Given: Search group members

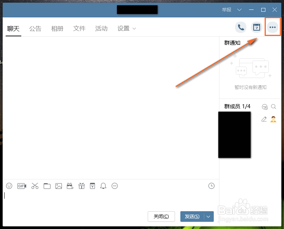Looking at the screenshot, I should (x=273, y=107).
